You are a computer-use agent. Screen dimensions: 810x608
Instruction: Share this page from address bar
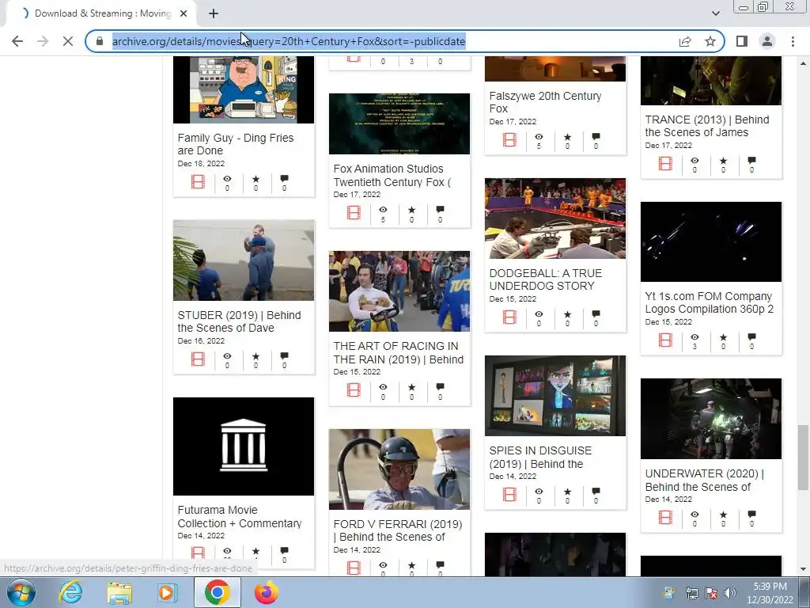[x=685, y=41]
